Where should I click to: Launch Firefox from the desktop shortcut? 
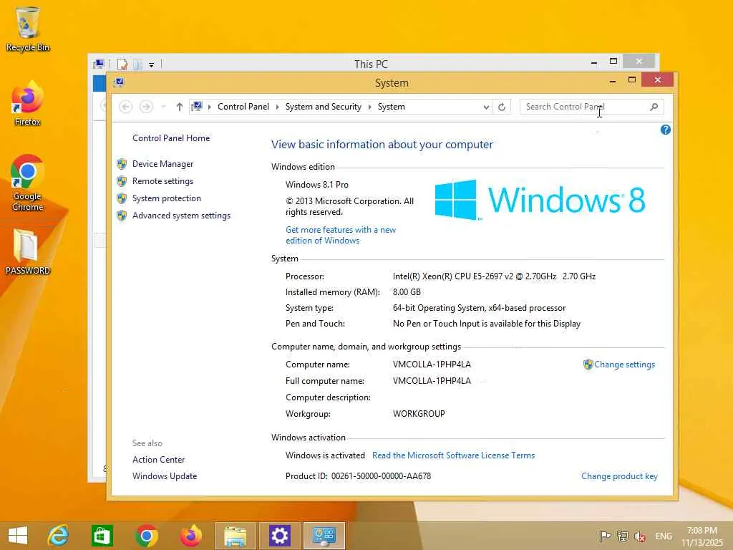pos(28,104)
